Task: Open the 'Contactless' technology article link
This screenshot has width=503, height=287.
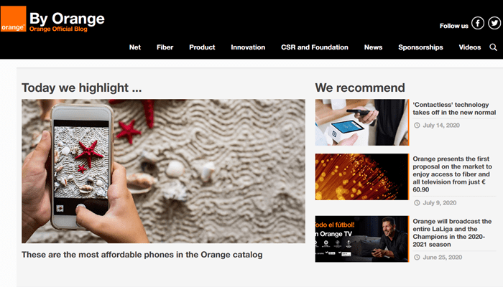Action: point(454,108)
